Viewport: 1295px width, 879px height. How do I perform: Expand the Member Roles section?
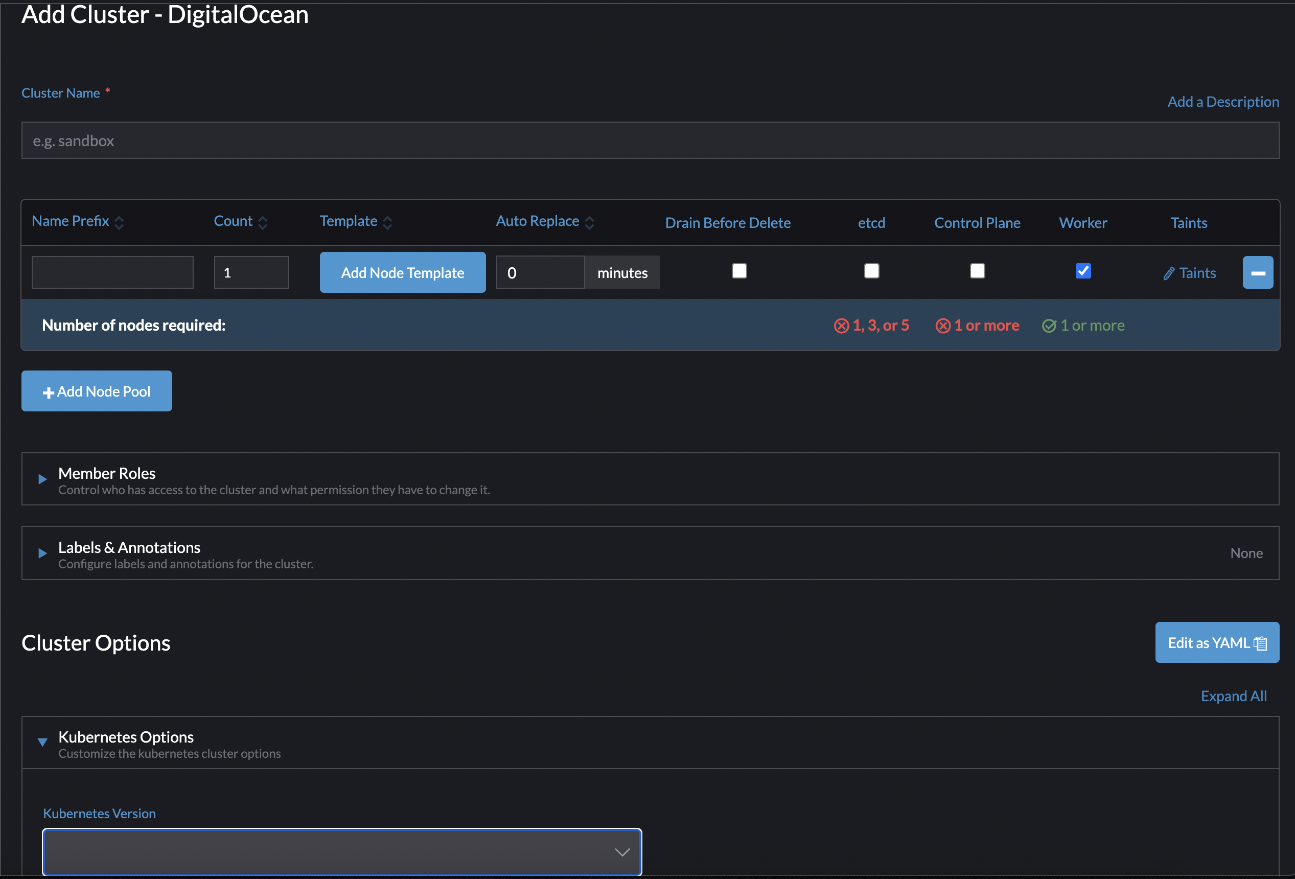[x=41, y=479]
